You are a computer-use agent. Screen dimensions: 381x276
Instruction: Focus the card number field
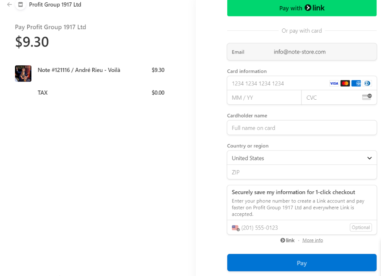point(277,84)
